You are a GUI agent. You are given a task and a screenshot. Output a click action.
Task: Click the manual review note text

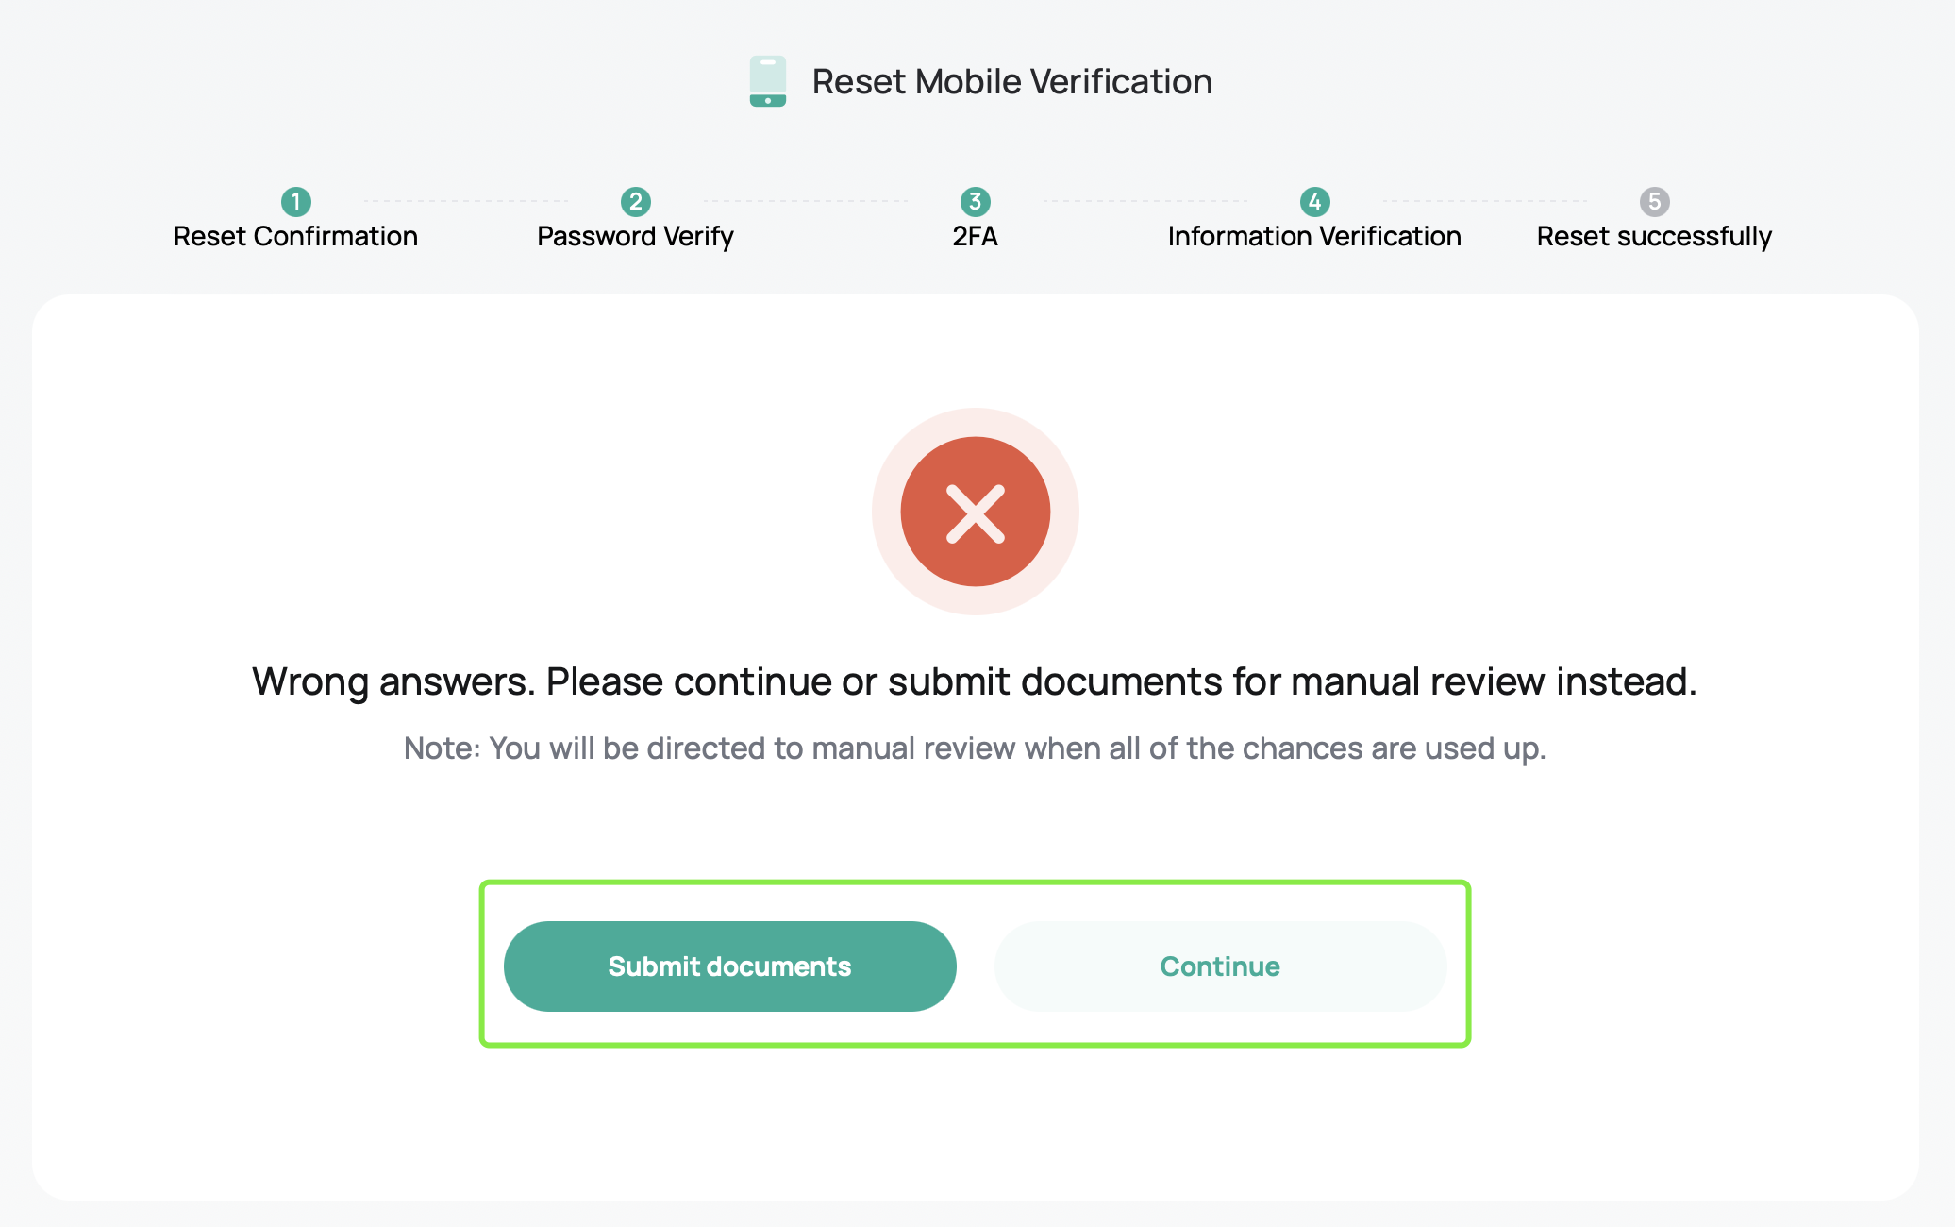coord(975,748)
